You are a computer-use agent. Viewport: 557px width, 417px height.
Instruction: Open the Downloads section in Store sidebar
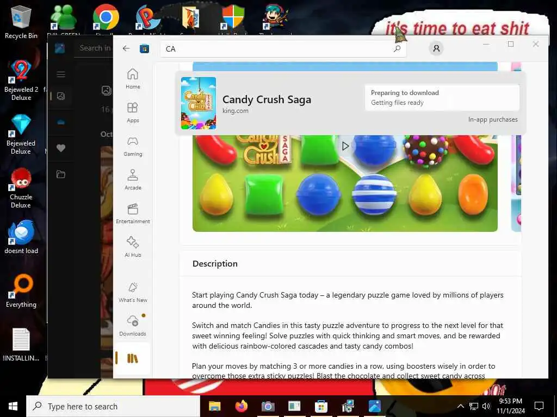click(x=133, y=326)
